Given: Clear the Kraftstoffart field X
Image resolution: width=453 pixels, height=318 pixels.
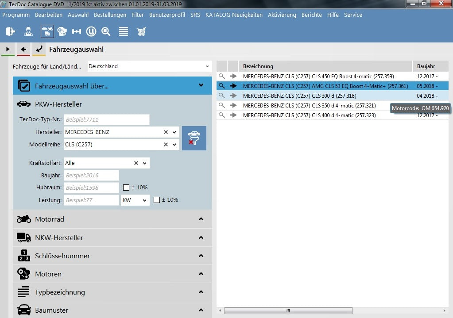Looking at the screenshot, I should 136,163.
